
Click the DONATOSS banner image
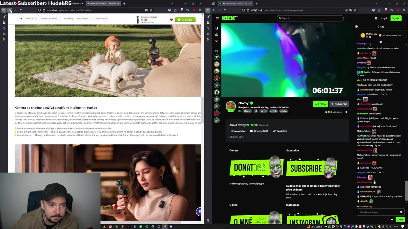(x=257, y=167)
